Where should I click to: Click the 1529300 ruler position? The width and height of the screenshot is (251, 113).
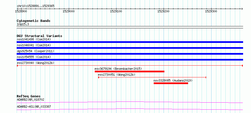pyautogui.click(x=211, y=11)
